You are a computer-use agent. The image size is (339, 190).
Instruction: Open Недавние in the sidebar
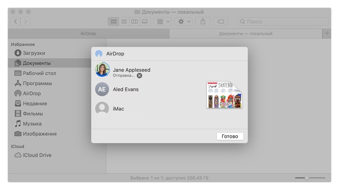[31, 104]
